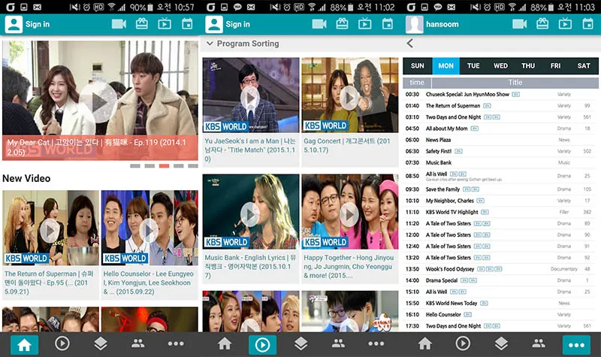Select the 06:00 News Plaza schedule row

pos(500,140)
